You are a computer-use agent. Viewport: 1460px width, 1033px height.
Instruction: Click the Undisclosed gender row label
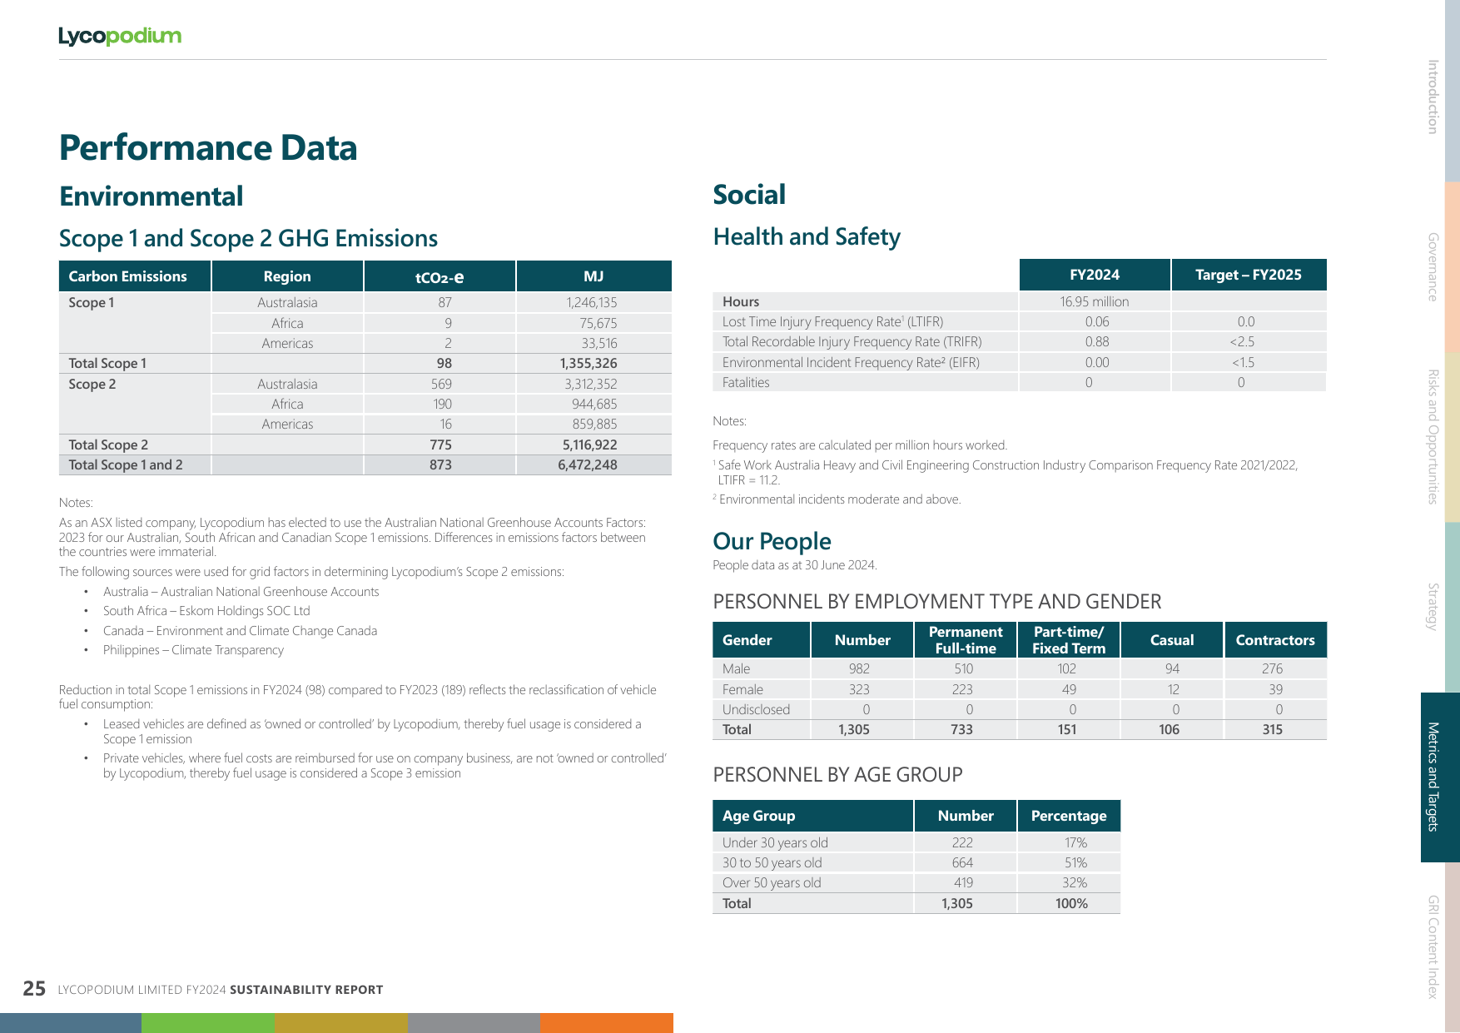pyautogui.click(x=756, y=710)
